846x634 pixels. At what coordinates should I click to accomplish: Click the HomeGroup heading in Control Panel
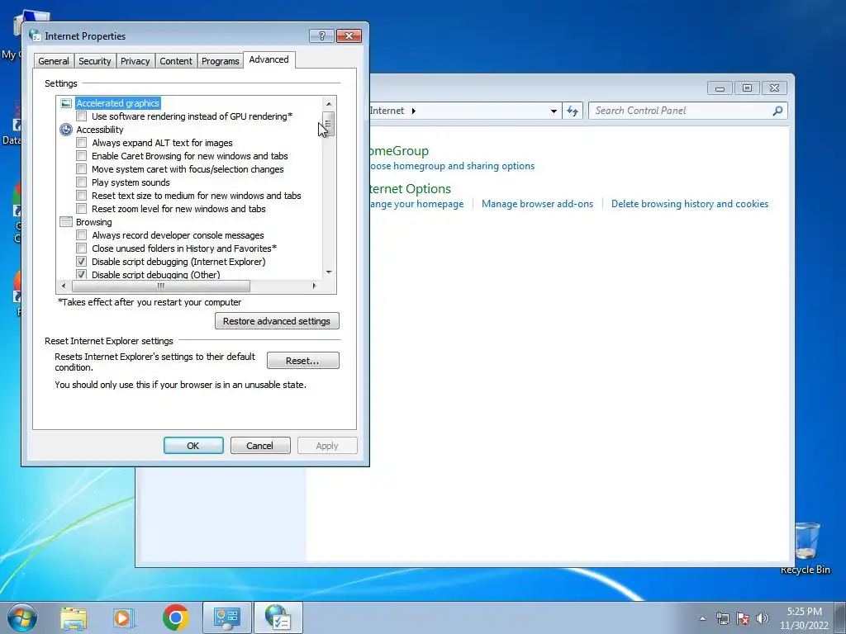coord(399,151)
